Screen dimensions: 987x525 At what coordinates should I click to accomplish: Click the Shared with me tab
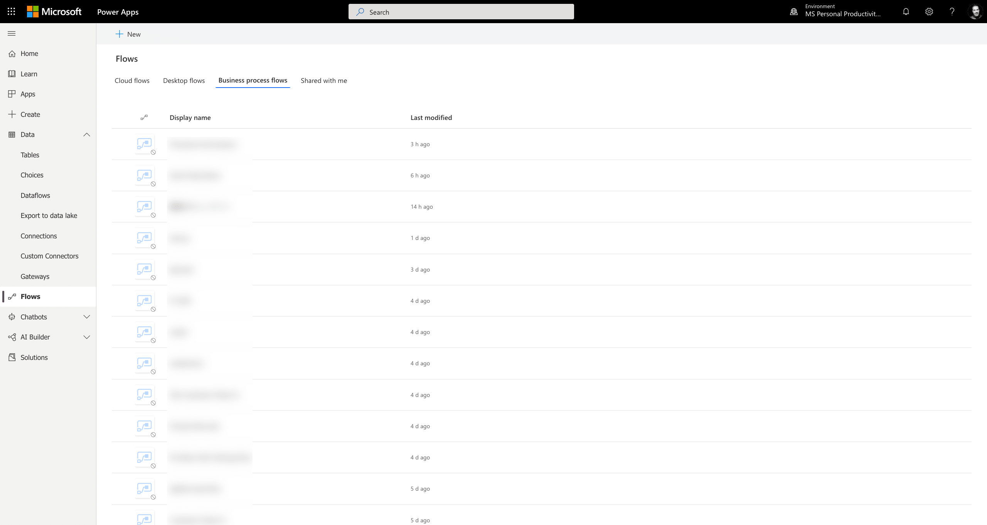coord(324,80)
